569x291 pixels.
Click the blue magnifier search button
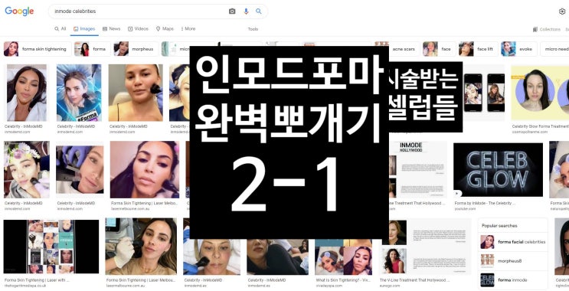[259, 11]
